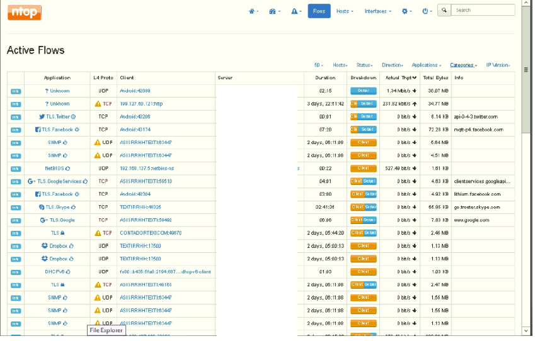The image size is (535, 341).
Task: Click warning triangle in CONTADORTEXICOM row
Action: click(98, 233)
